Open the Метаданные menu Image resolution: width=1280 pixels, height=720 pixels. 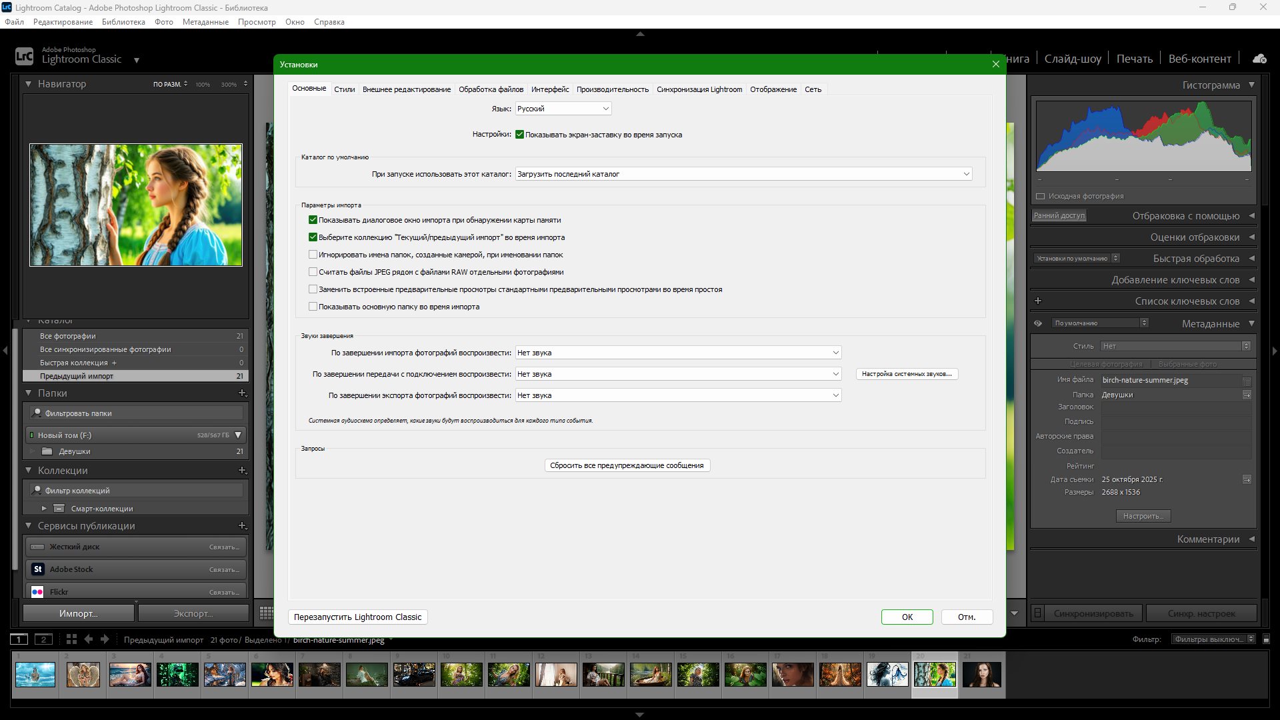point(205,22)
